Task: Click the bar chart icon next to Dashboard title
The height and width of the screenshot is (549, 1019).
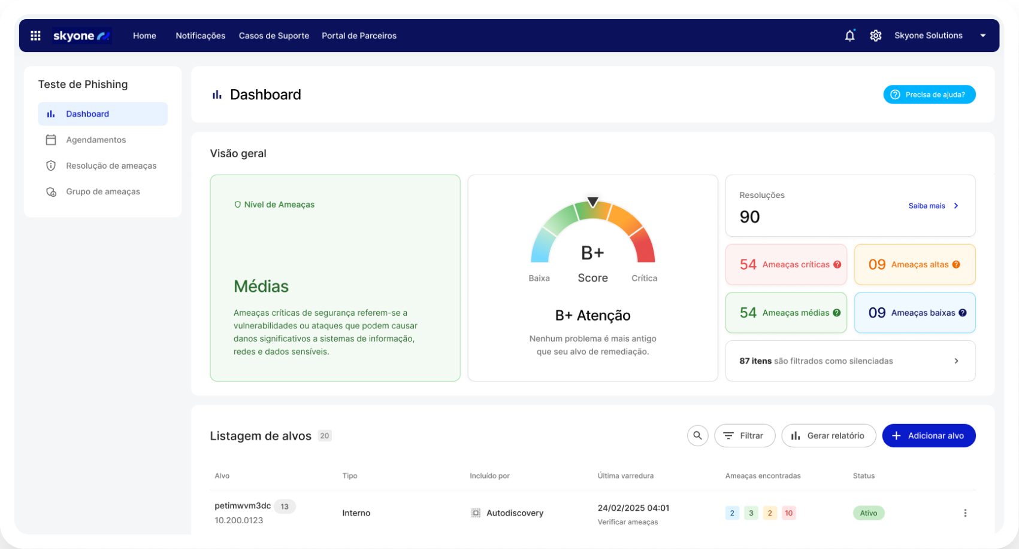Action: [x=216, y=94]
